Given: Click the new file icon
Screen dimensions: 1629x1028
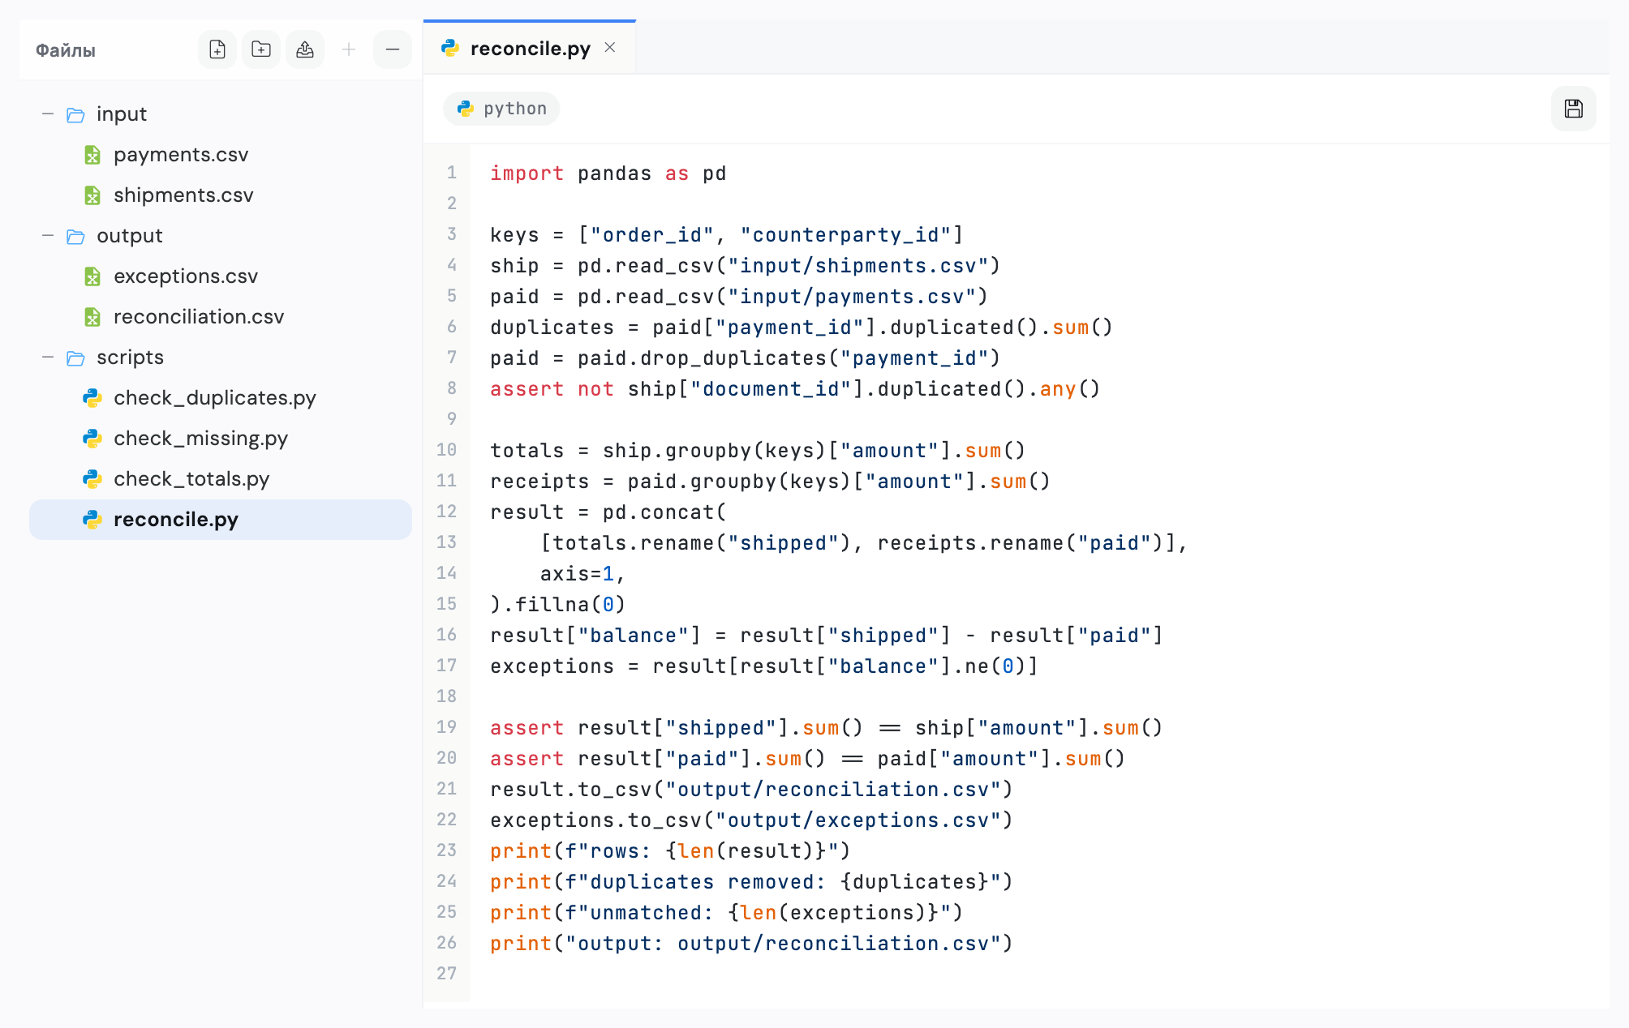Looking at the screenshot, I should (x=217, y=49).
